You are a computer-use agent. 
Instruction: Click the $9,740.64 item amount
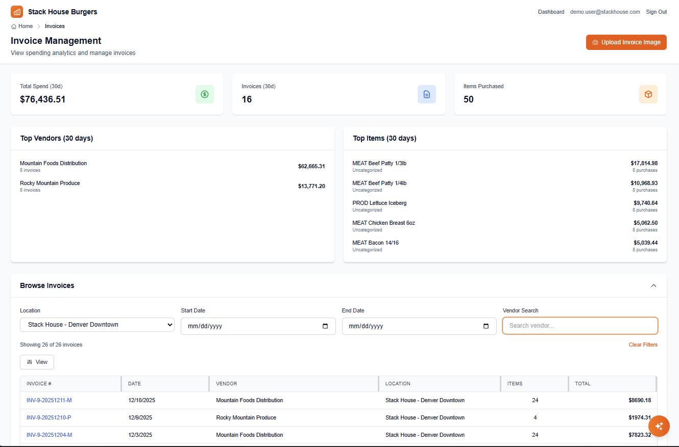click(x=645, y=203)
